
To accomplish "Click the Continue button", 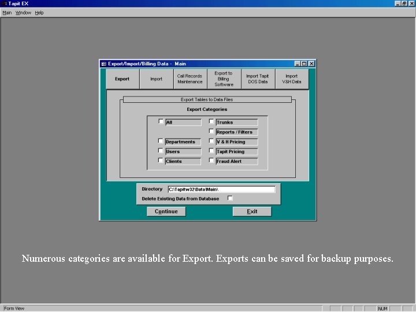I will tap(166, 211).
